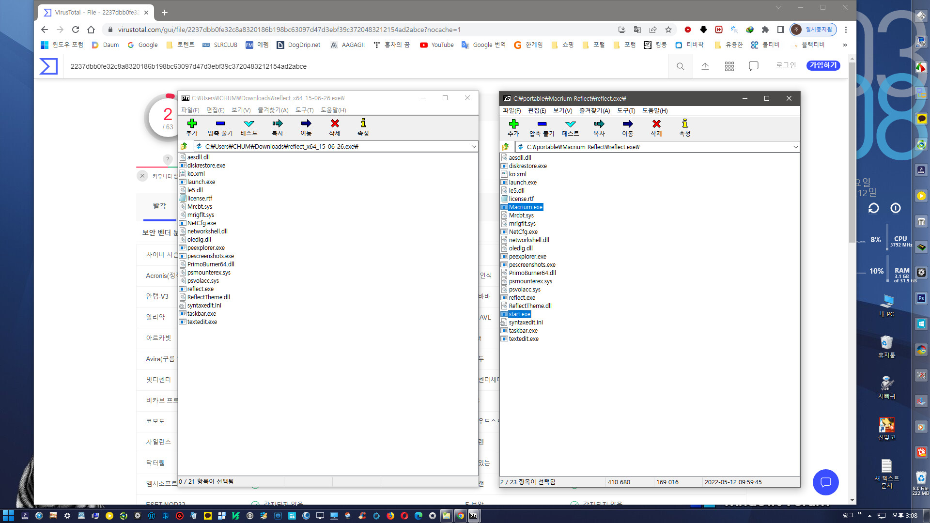Open the SLRCLUB bookmark
The width and height of the screenshot is (930, 523).
(x=220, y=45)
